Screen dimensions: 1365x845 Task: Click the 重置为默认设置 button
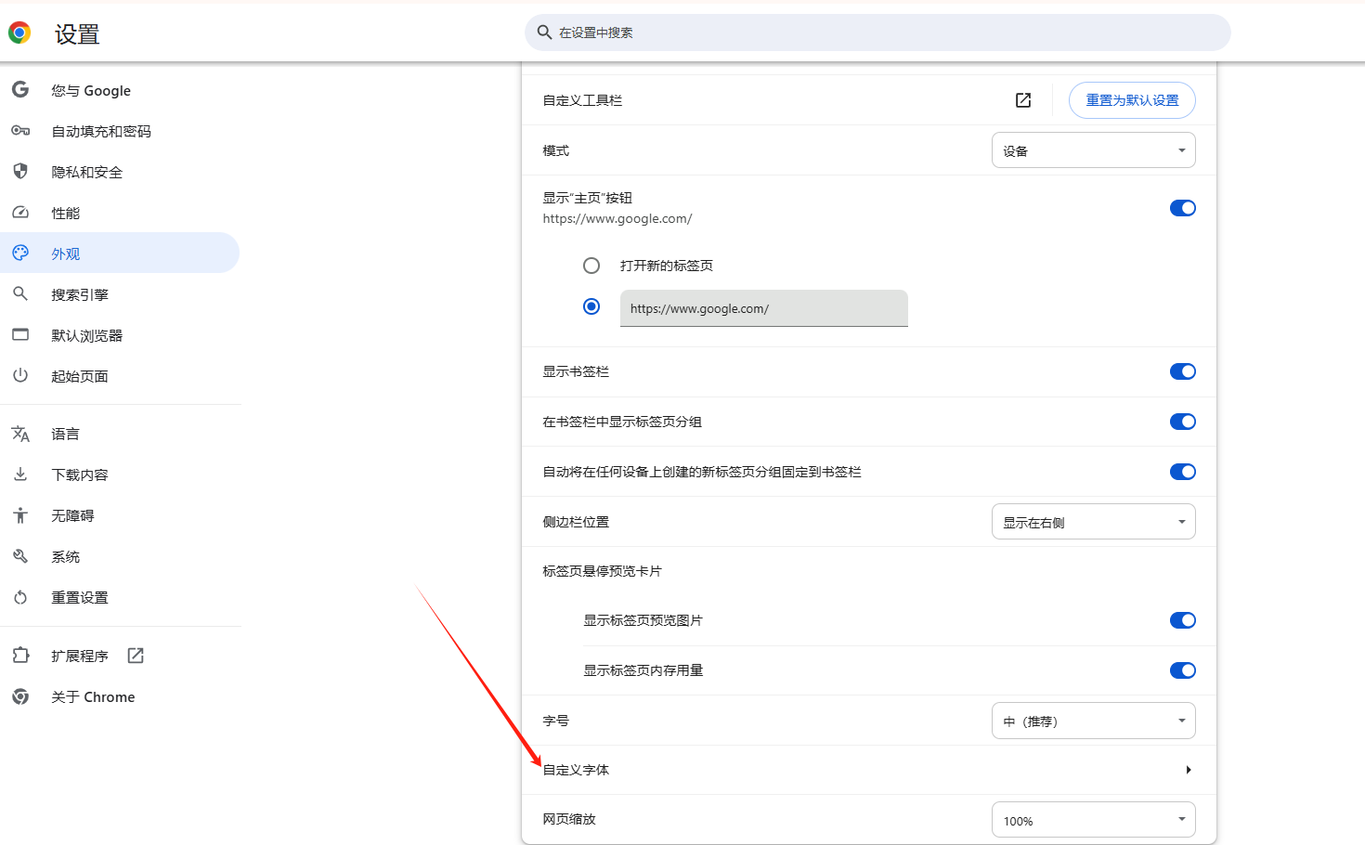click(x=1132, y=100)
